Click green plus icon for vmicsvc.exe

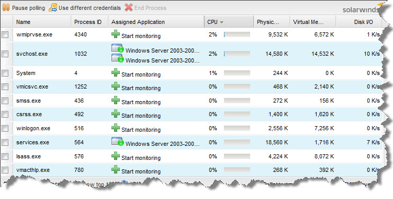(116, 86)
